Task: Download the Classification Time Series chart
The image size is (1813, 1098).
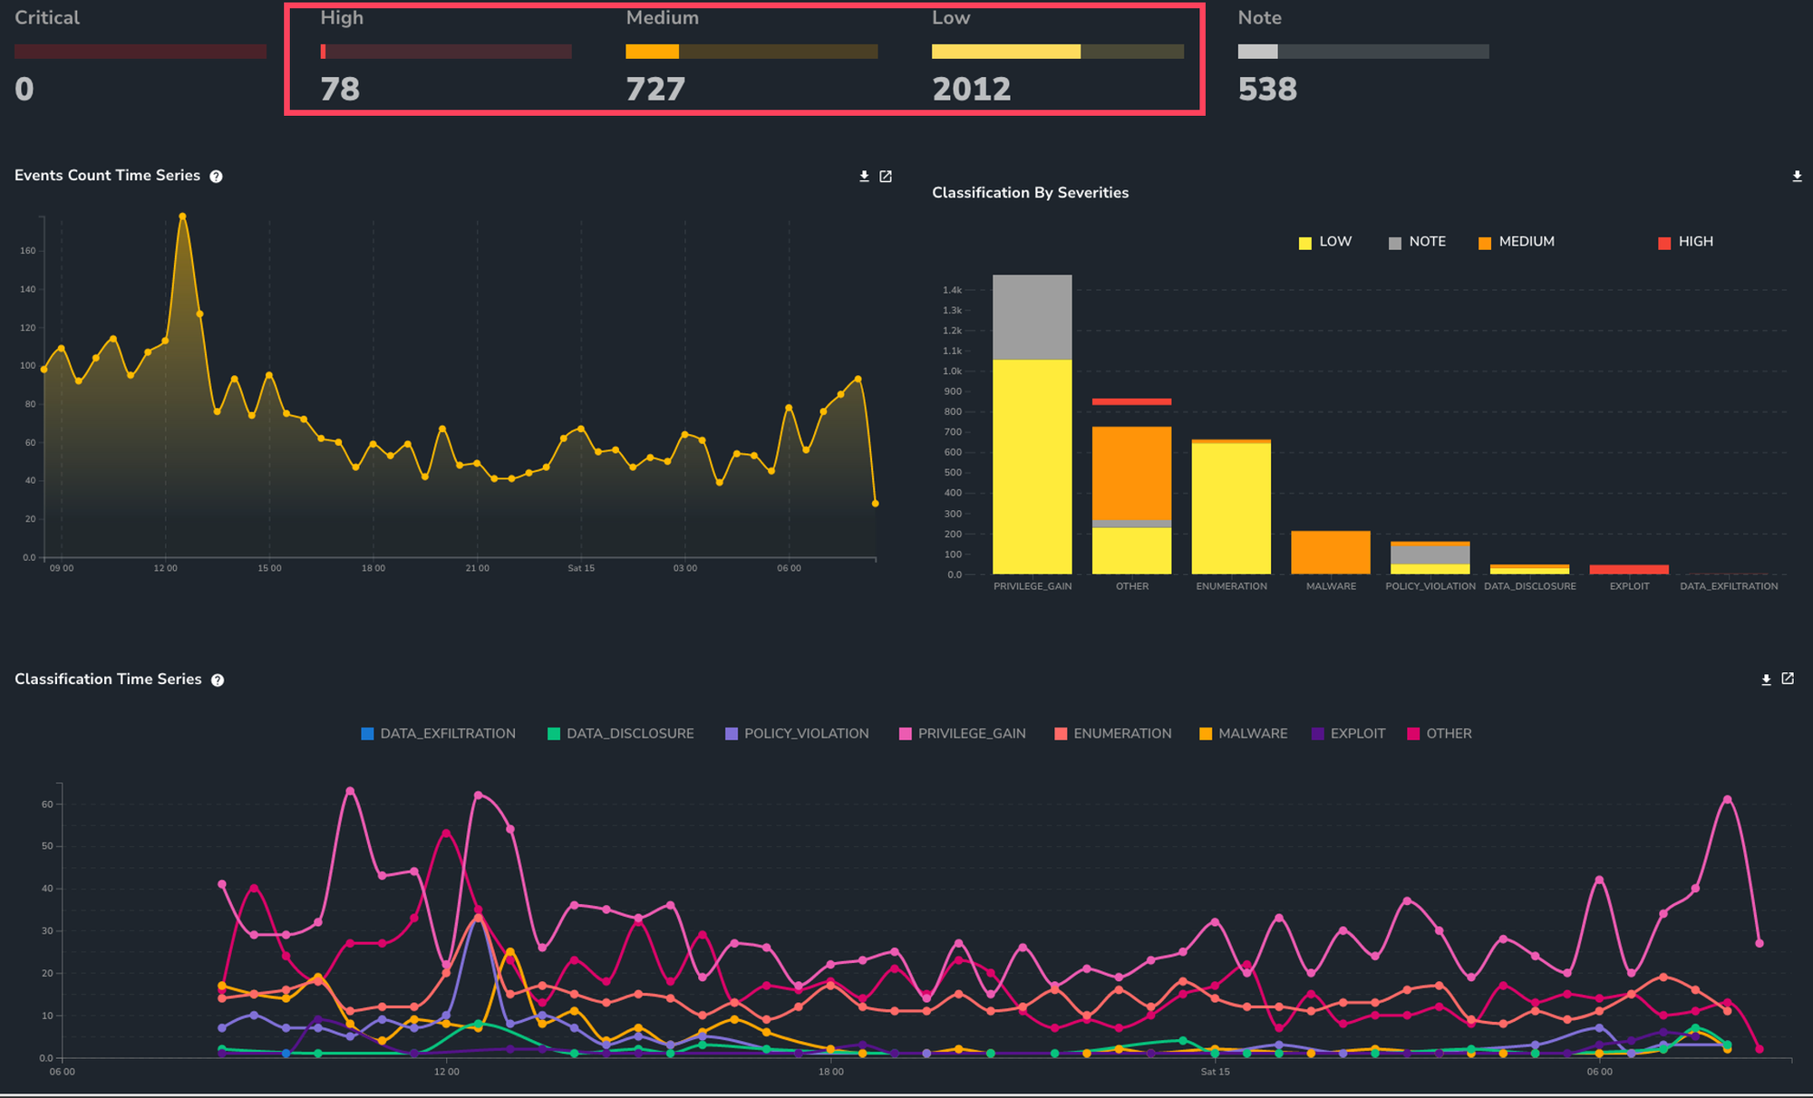Action: (1766, 679)
